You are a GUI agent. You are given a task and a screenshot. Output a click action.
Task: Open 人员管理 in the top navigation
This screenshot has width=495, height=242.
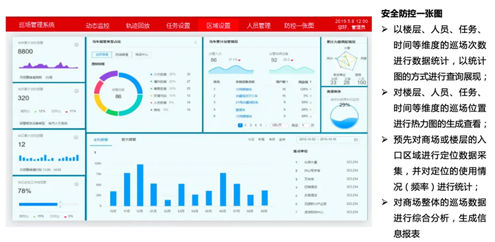(x=259, y=26)
